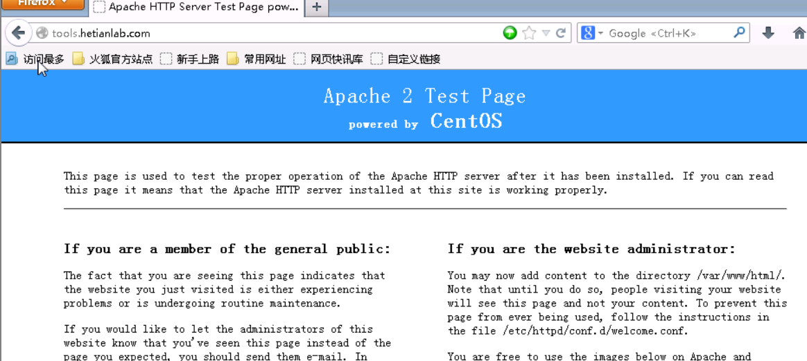Image resolution: width=807 pixels, height=361 pixels.
Task: Click the general public section heading
Action: [x=227, y=249]
